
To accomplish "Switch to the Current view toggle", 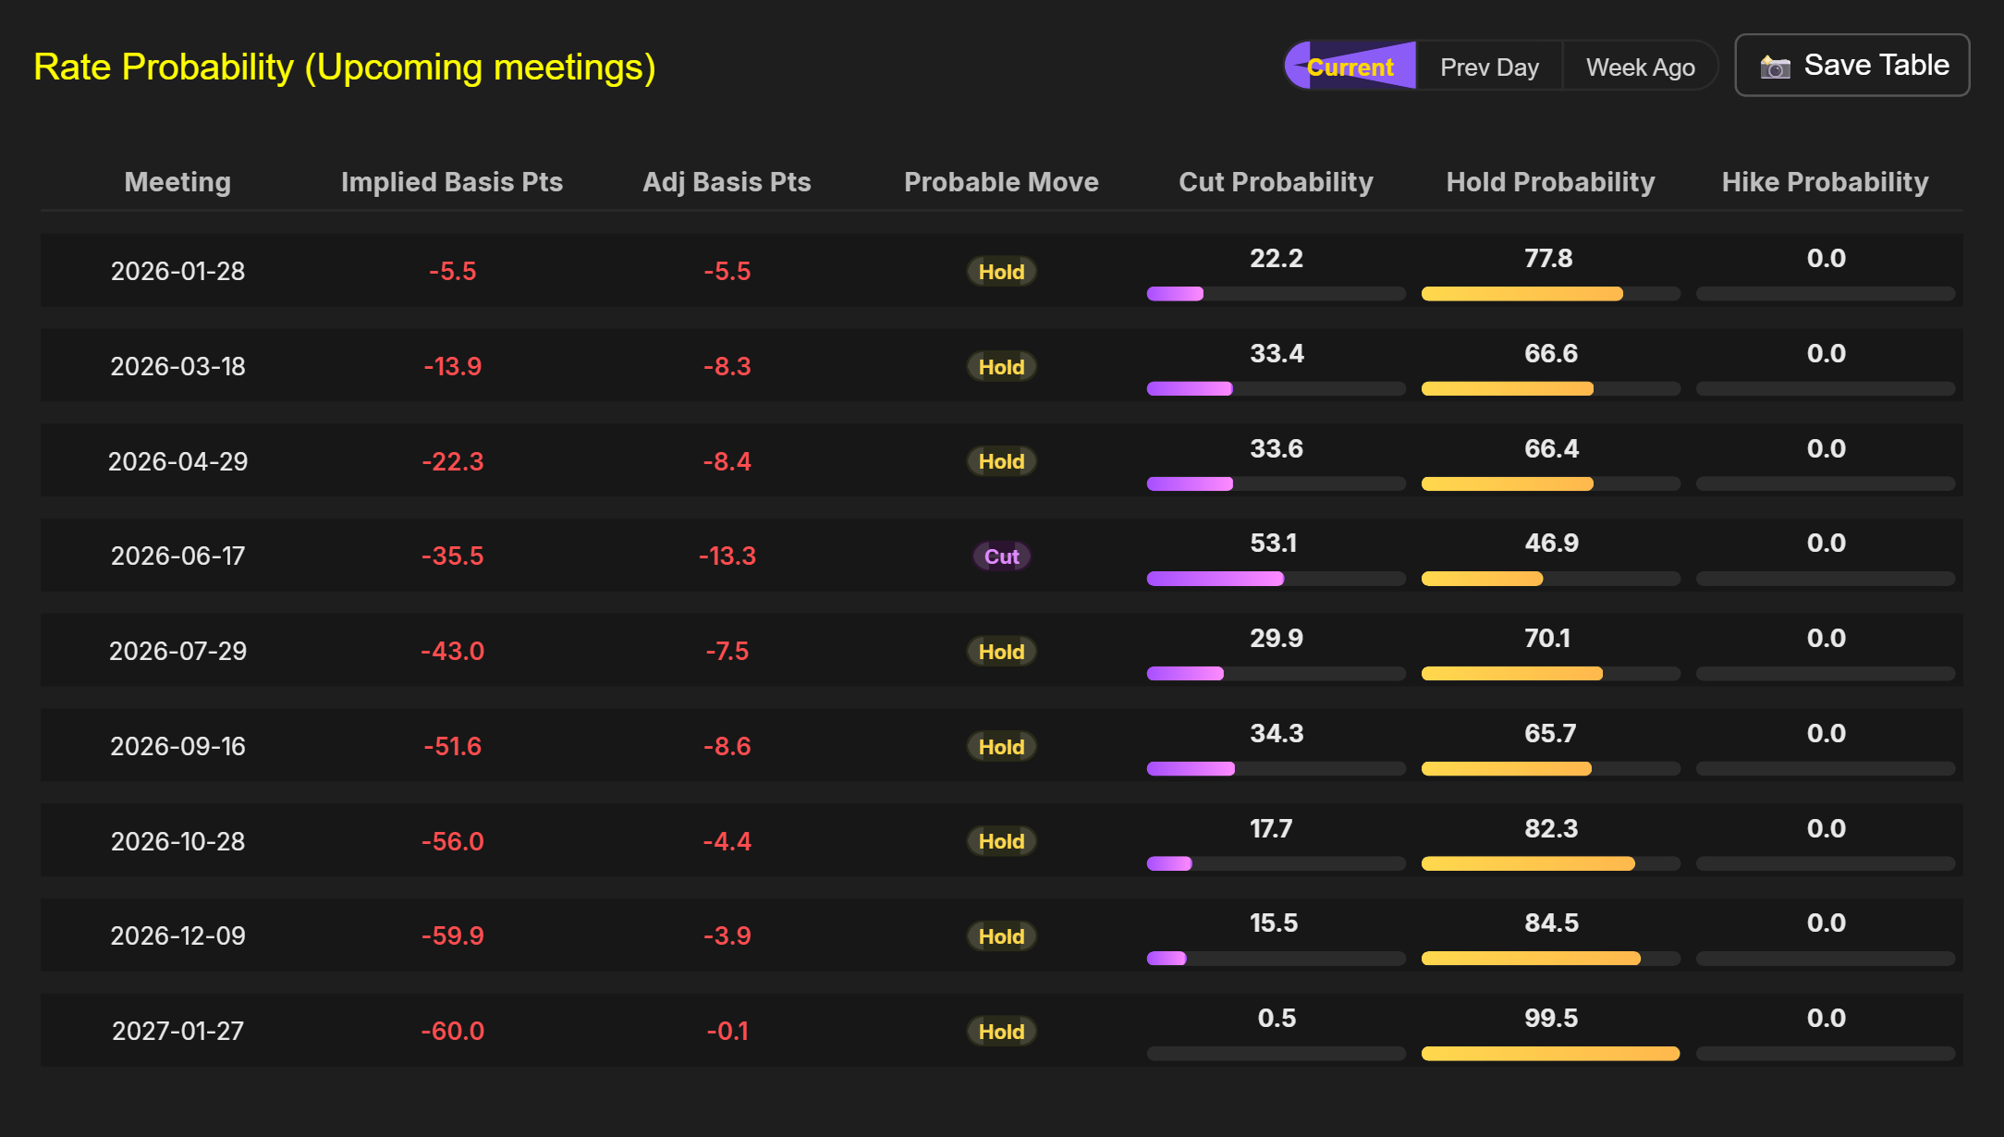I will coord(1350,67).
